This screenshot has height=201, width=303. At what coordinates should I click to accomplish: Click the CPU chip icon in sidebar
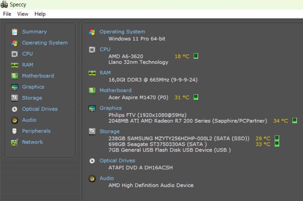tap(15, 54)
